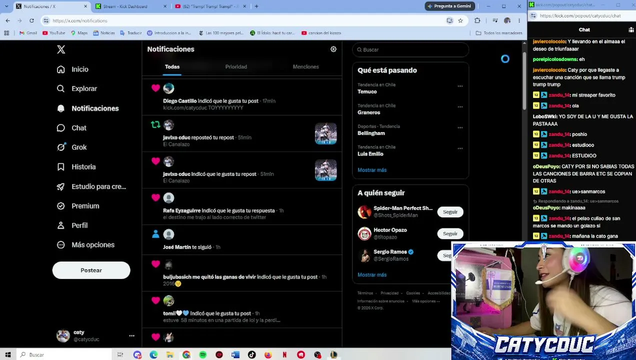Switch to the Prioridad tab
The height and width of the screenshot is (360, 636).
coord(236,66)
